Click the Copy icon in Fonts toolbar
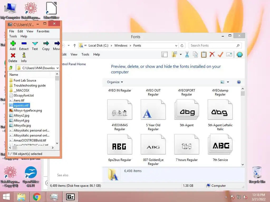Image resolution: width=270 pixels, height=202 pixels. (195, 55)
